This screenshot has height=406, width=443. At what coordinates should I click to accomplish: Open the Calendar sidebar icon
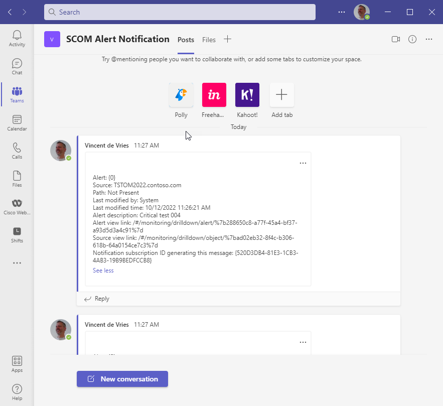point(17,122)
